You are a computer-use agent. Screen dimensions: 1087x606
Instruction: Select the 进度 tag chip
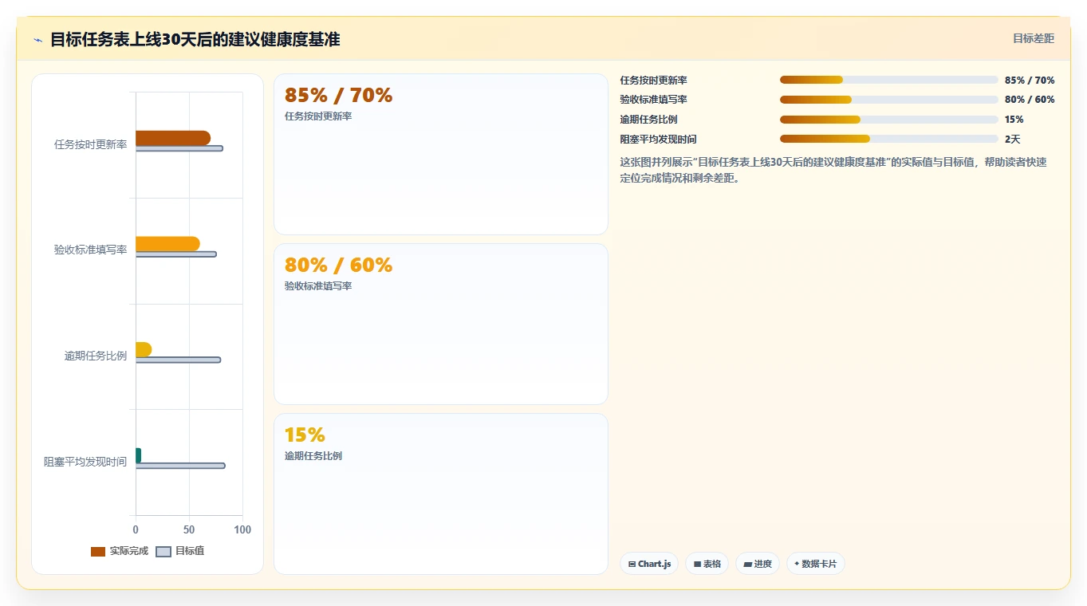pos(758,564)
